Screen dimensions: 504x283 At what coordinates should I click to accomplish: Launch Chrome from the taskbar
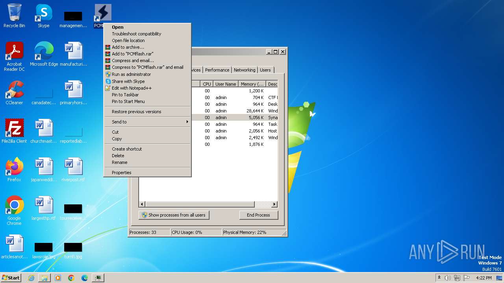(x=71, y=278)
